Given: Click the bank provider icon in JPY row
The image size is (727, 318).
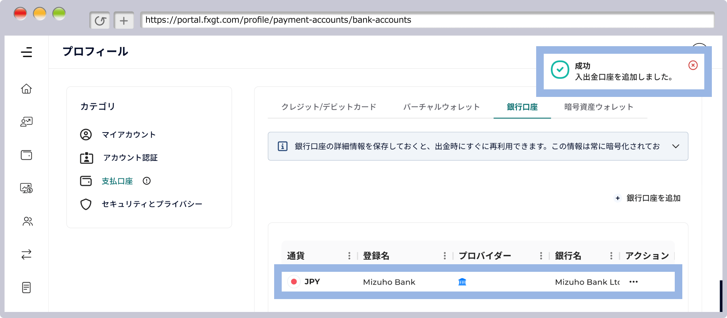Looking at the screenshot, I should 462,282.
